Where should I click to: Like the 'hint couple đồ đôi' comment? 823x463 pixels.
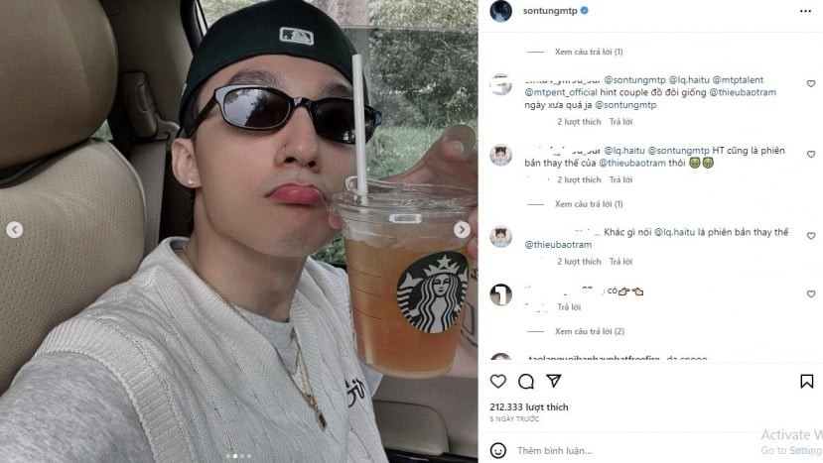[x=811, y=83]
